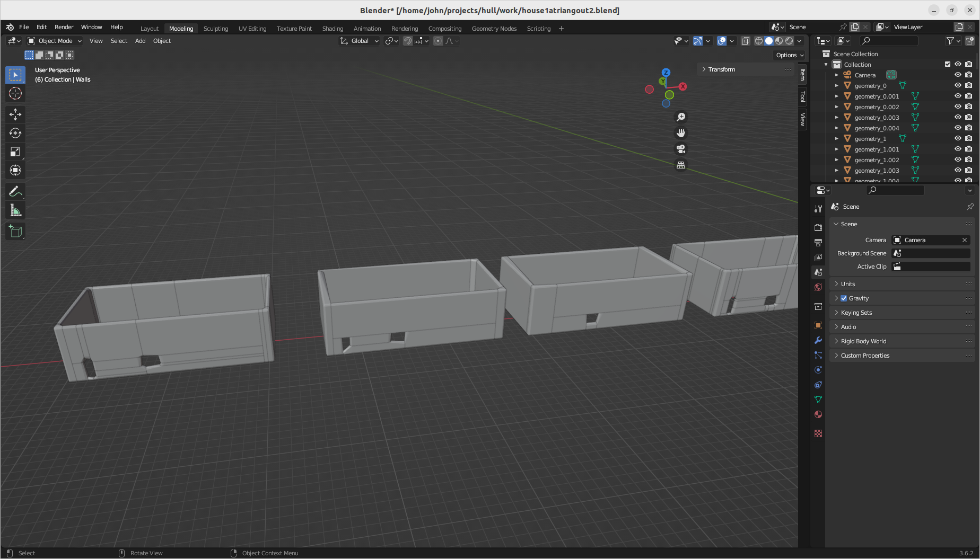Switch viewport to wireframe shading mode
Image resolution: width=980 pixels, height=559 pixels.
coord(758,41)
